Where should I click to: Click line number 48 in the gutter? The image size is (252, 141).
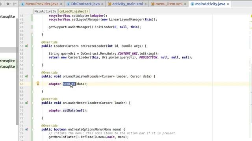(x=22, y=27)
